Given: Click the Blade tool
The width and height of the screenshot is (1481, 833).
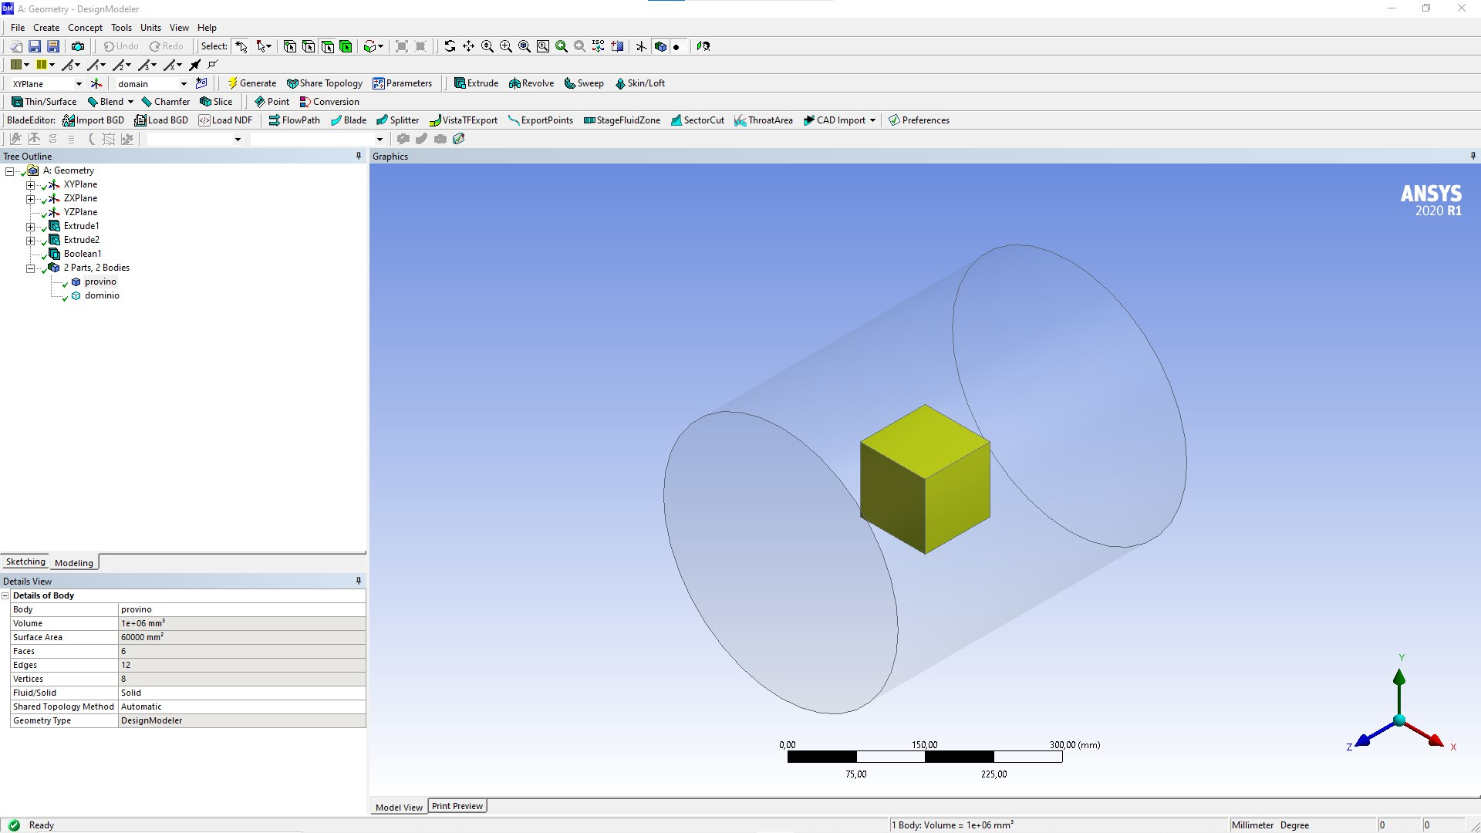Looking at the screenshot, I should click(x=348, y=120).
